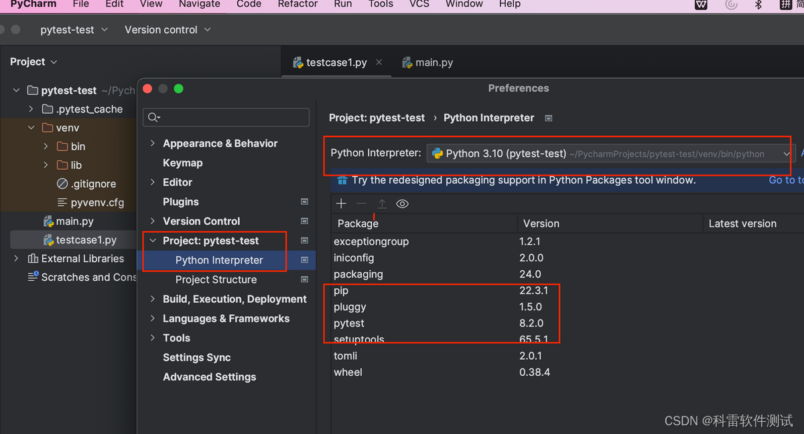
Task: Expand External Libraries node
Action: point(16,258)
